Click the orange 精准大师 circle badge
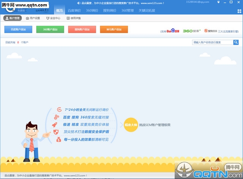The width and height of the screenshot is (243, 179). click(x=130, y=125)
